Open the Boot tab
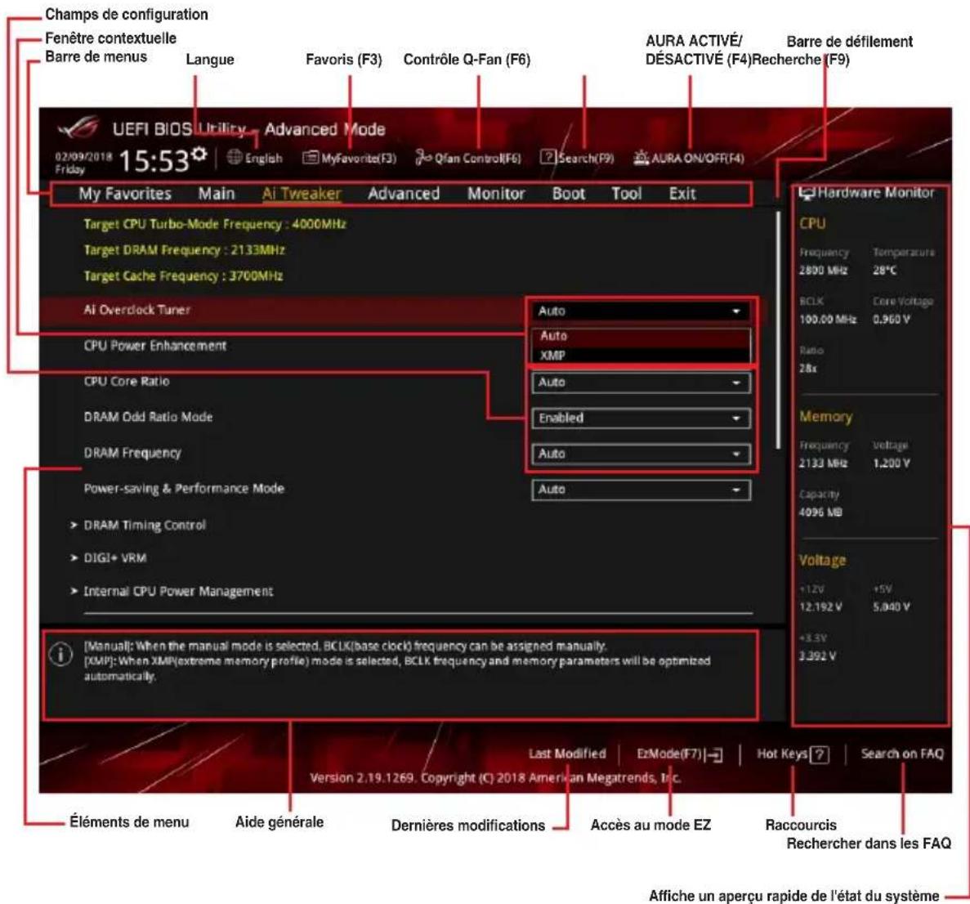970x904 pixels. [569, 194]
